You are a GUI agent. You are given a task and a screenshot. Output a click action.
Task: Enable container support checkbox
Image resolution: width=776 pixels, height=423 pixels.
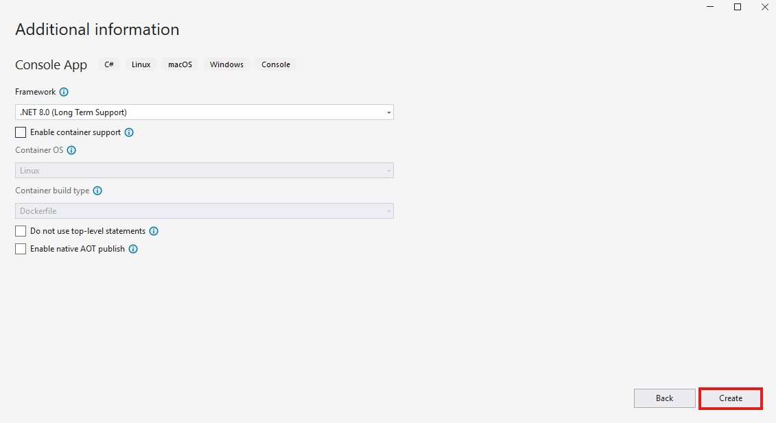point(21,132)
